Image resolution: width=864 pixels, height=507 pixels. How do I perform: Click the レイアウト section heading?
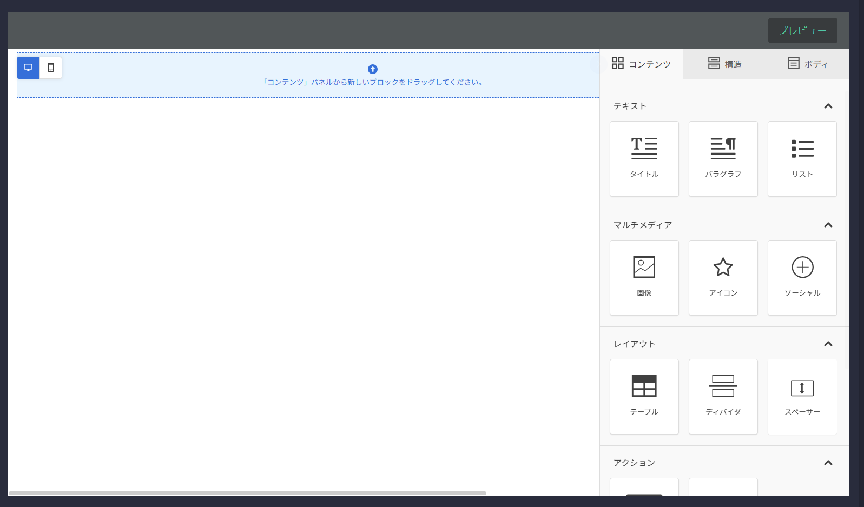tap(635, 344)
